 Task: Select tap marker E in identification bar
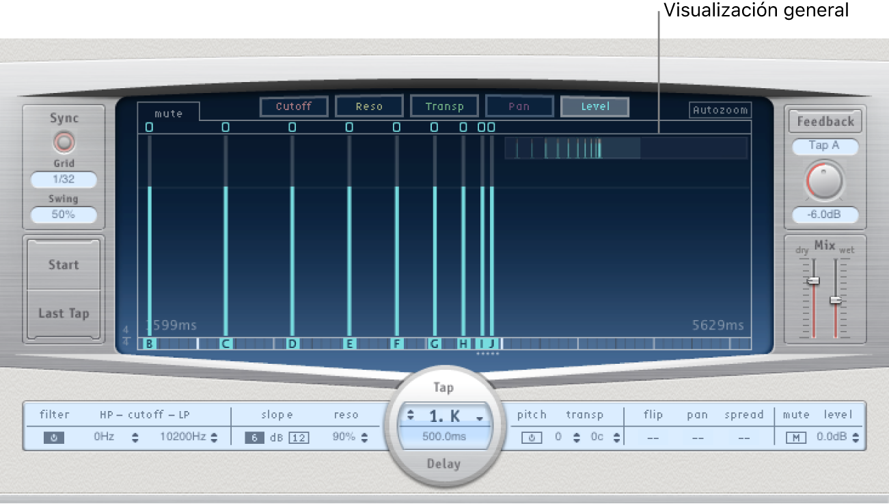(x=349, y=344)
